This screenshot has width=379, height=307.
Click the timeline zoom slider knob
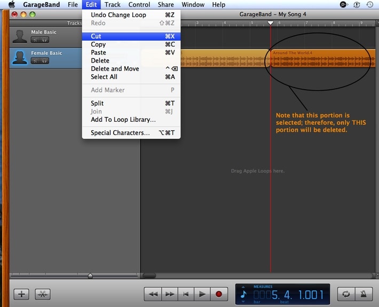pyautogui.click(x=90, y=275)
